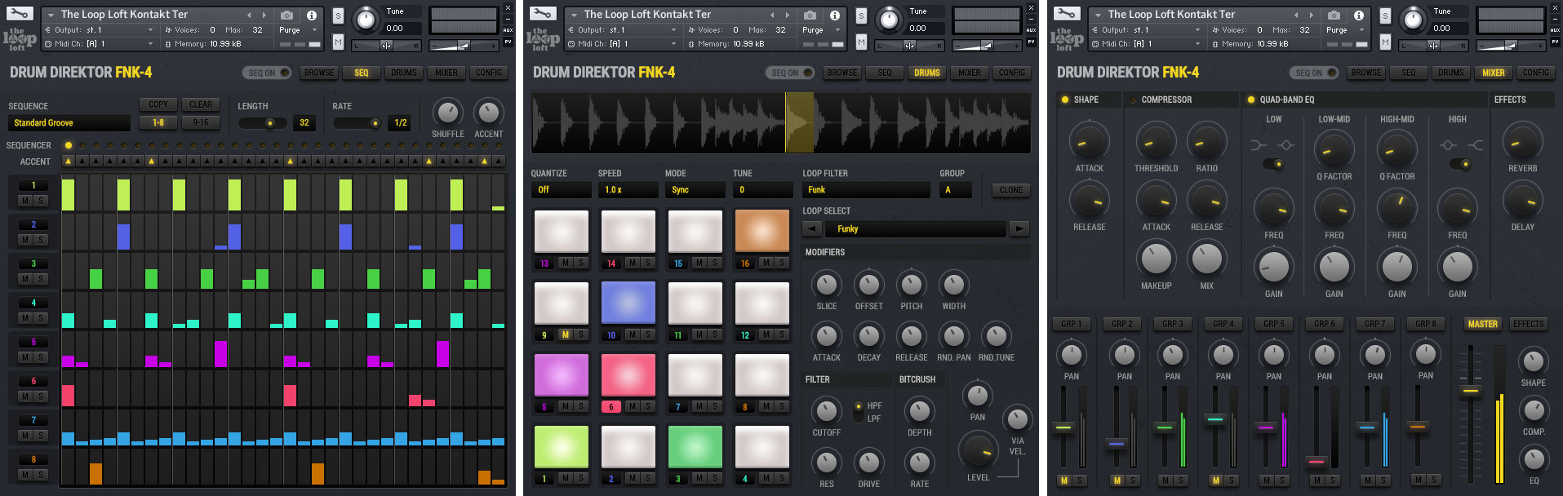Trigger the purple drum pad 5
The image size is (1563, 496).
561,375
